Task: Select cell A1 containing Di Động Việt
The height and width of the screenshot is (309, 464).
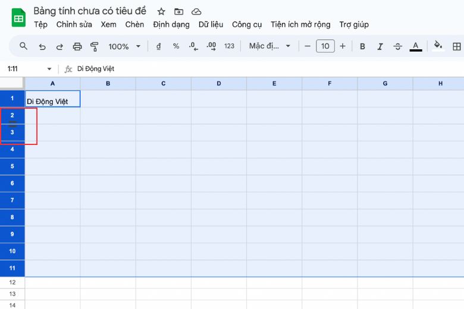Action: tap(53, 99)
